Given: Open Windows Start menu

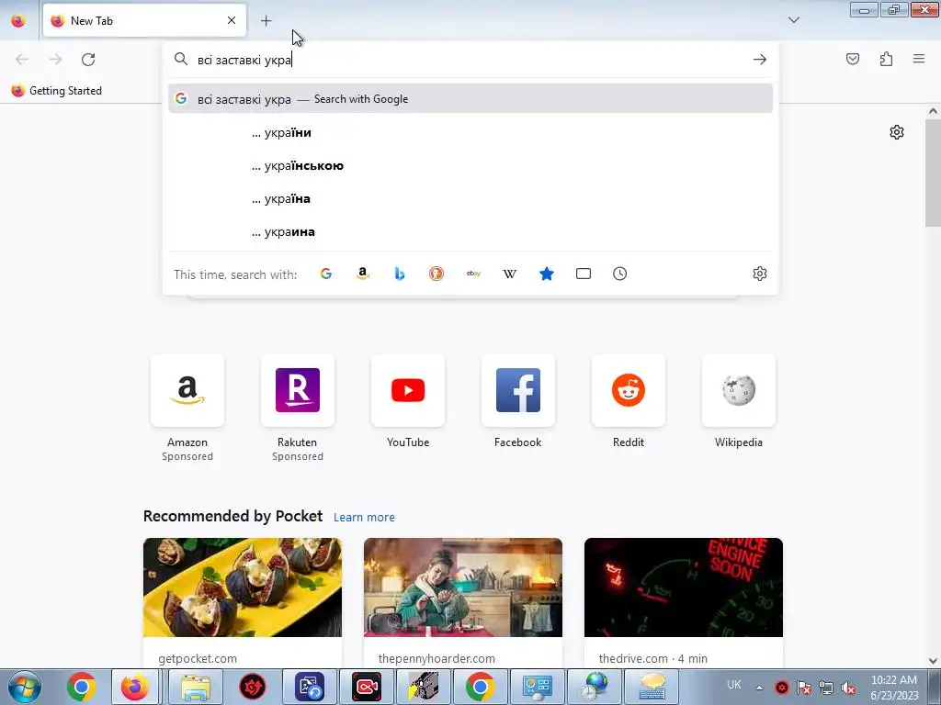Looking at the screenshot, I should (x=25, y=687).
